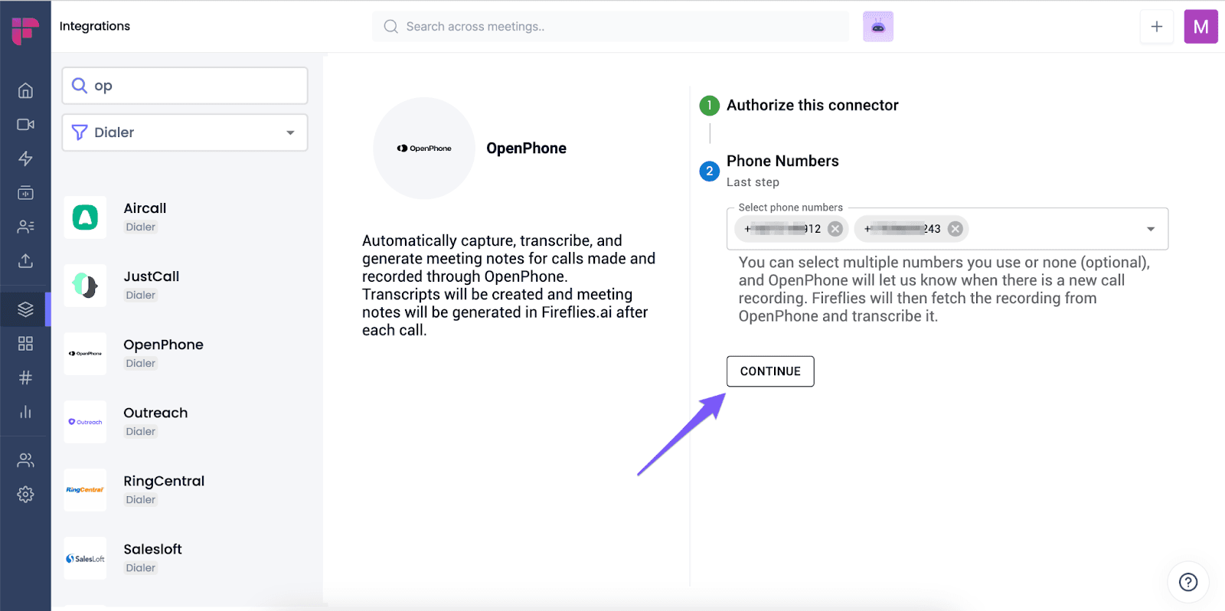Open the help question mark button
This screenshot has width=1225, height=611.
pos(1188,582)
